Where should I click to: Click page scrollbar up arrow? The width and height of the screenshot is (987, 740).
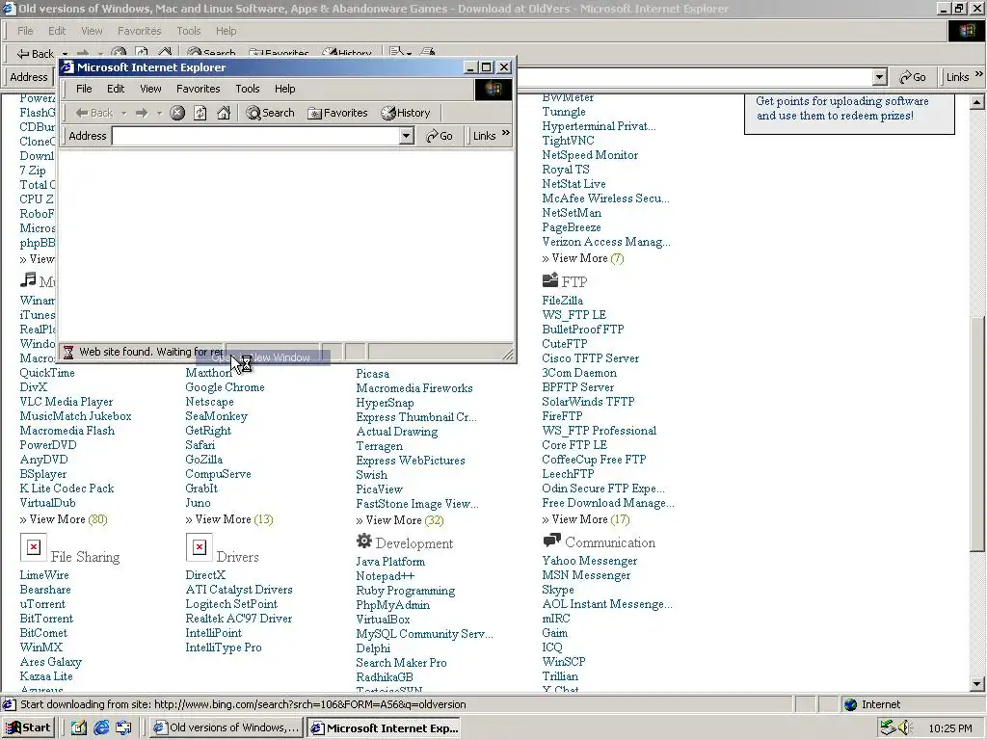pos(977,102)
